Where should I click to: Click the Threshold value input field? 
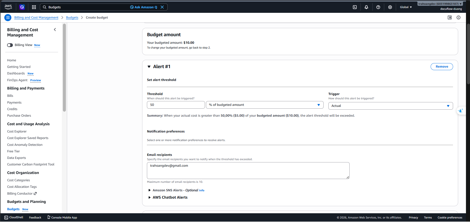coord(176,105)
